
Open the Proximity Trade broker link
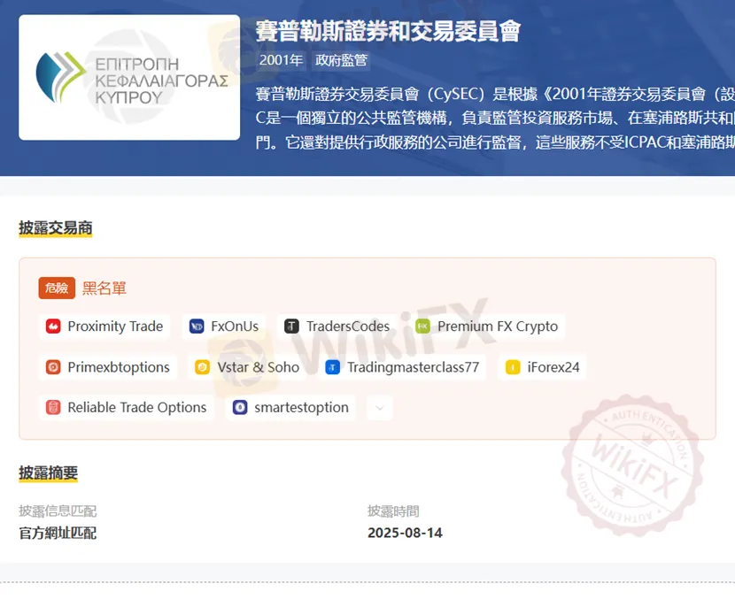pyautogui.click(x=104, y=326)
